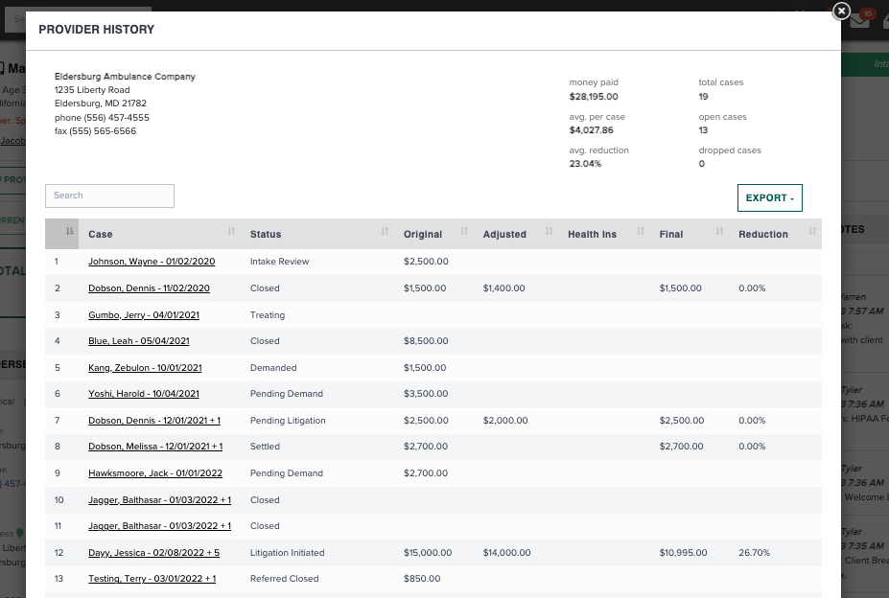Select the $850.00 original amount
Image resolution: width=889 pixels, height=598 pixels.
(422, 578)
